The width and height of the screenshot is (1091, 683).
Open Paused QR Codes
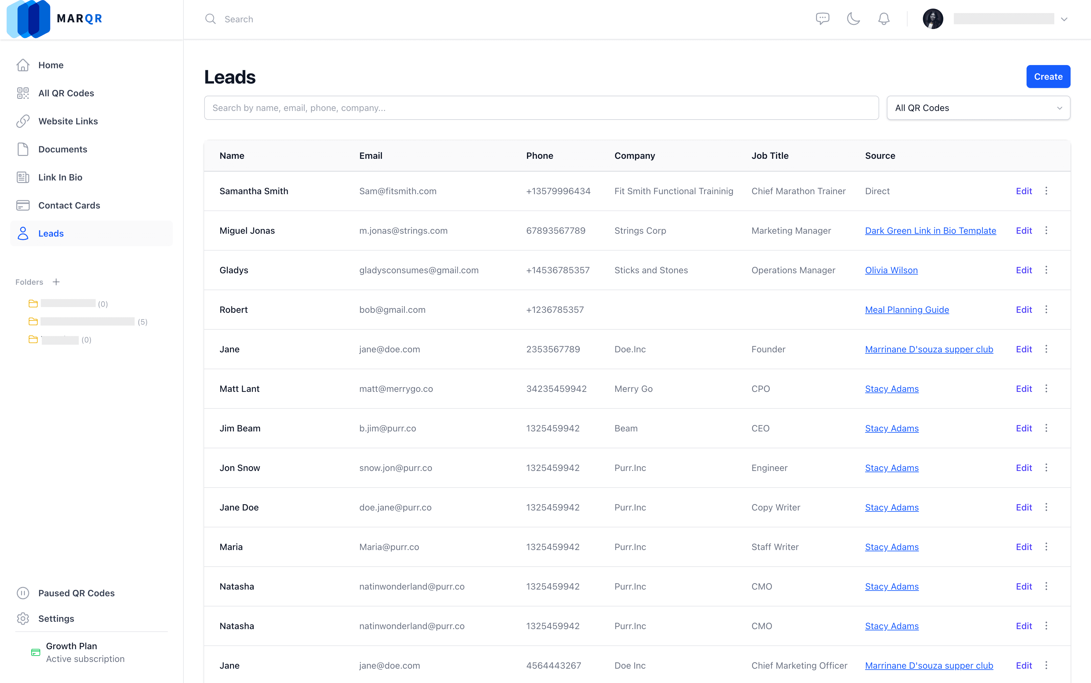point(76,593)
